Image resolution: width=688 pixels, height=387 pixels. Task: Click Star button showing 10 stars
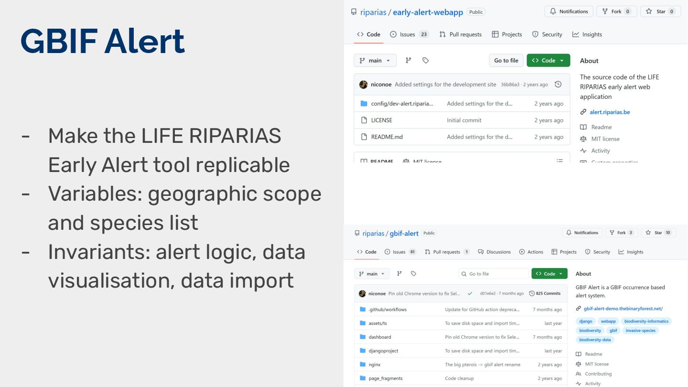tap(658, 233)
